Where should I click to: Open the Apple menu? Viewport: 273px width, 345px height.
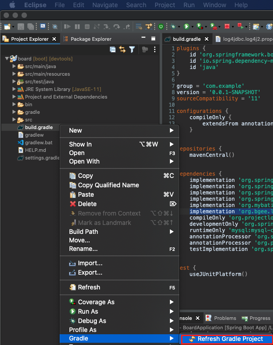point(13,4)
